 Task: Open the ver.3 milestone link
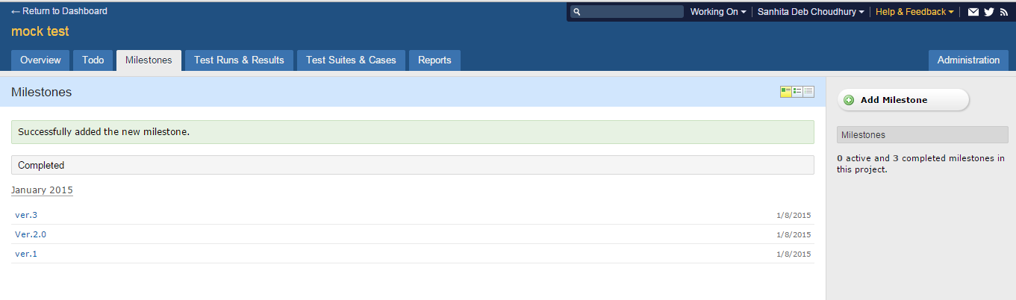26,215
